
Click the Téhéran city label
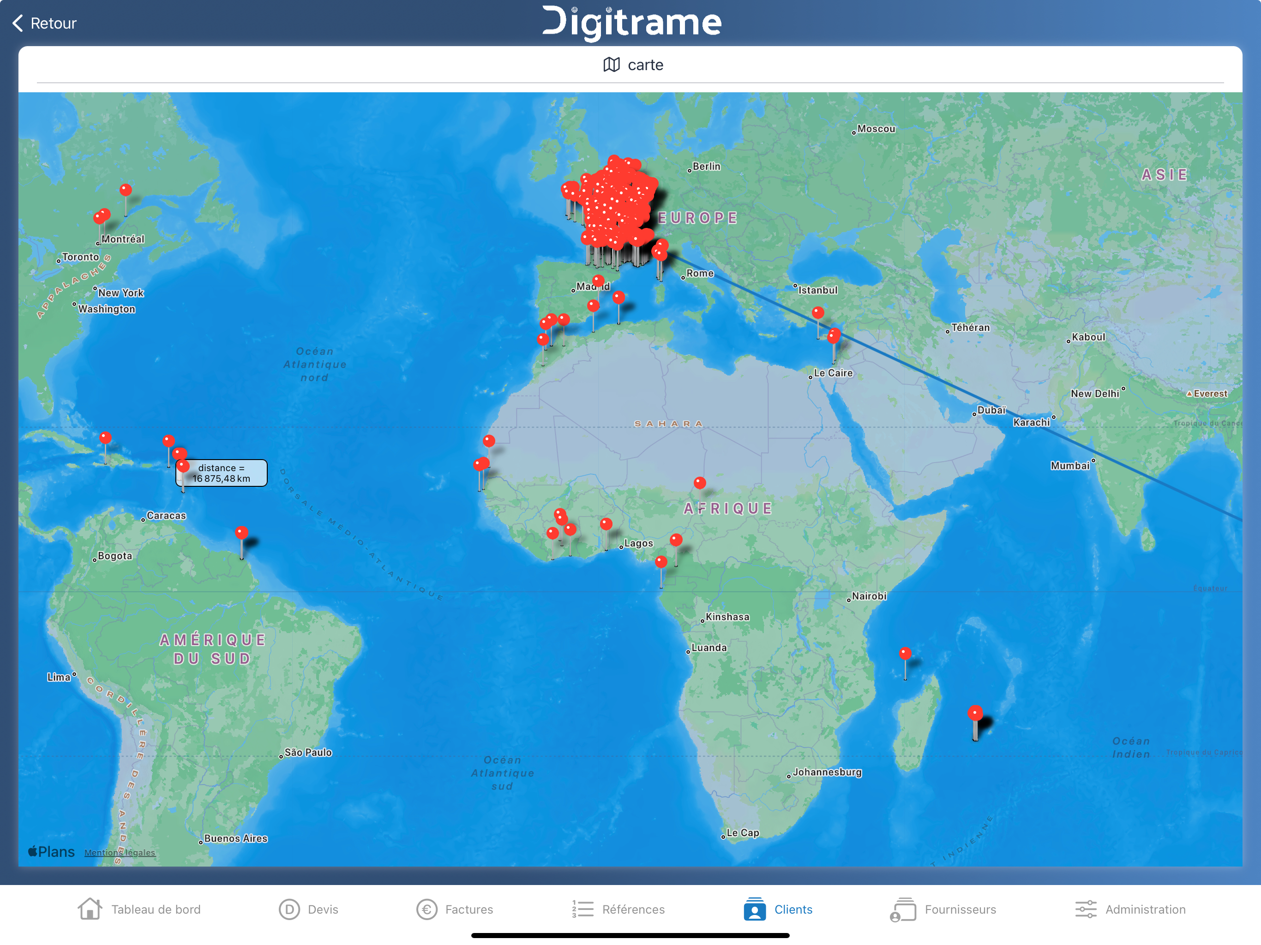tap(970, 328)
